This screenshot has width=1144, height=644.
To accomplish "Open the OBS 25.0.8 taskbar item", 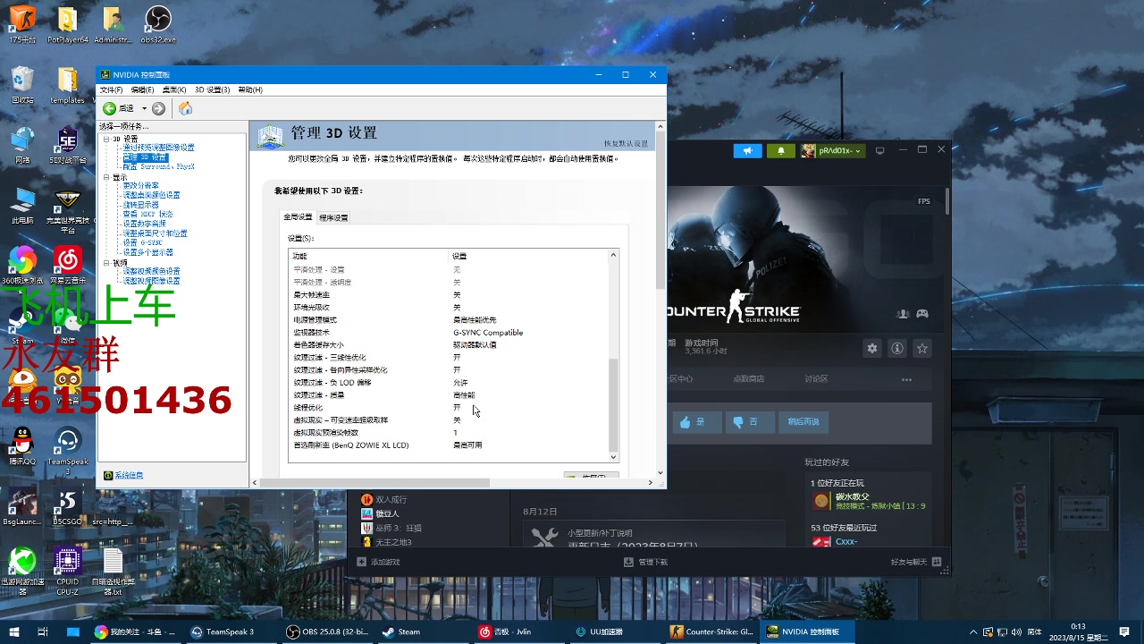I will 327,631.
